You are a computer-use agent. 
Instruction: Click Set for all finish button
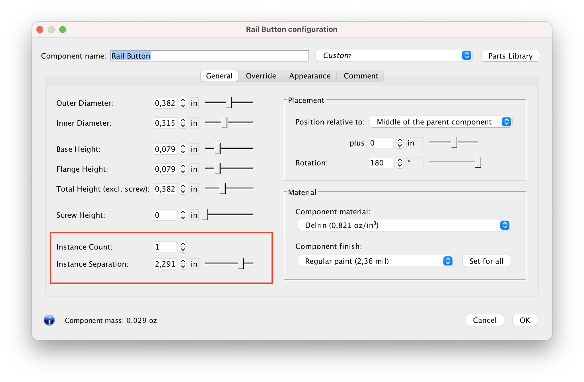[486, 261]
